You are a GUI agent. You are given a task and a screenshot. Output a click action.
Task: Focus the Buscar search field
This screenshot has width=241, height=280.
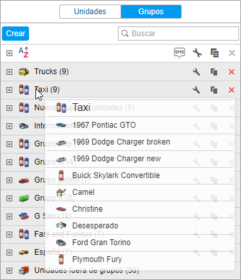[178, 34]
